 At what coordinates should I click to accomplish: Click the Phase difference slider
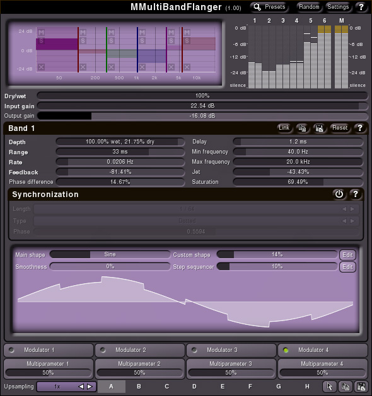tap(120, 182)
